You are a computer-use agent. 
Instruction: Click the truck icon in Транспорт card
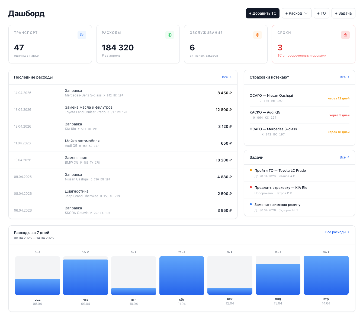tap(82, 35)
